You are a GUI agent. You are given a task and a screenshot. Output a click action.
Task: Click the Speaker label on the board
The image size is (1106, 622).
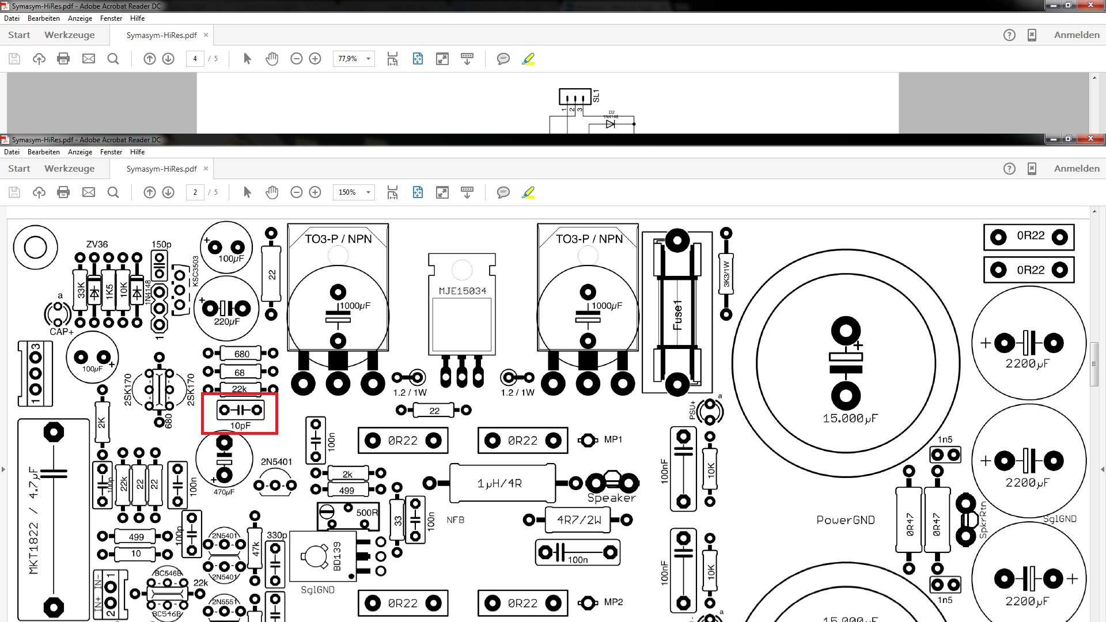[x=611, y=498]
